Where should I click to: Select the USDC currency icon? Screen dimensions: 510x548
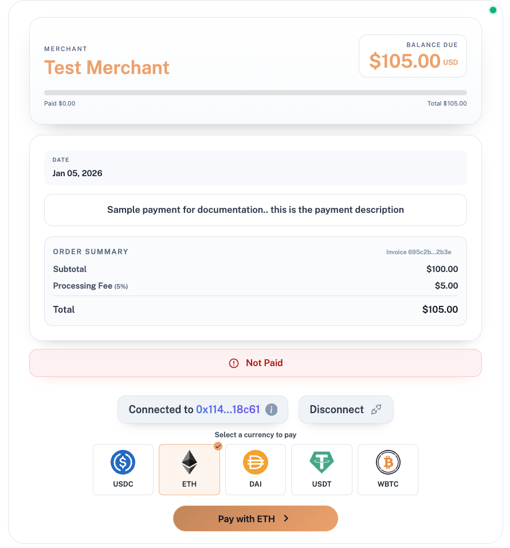[x=123, y=462]
